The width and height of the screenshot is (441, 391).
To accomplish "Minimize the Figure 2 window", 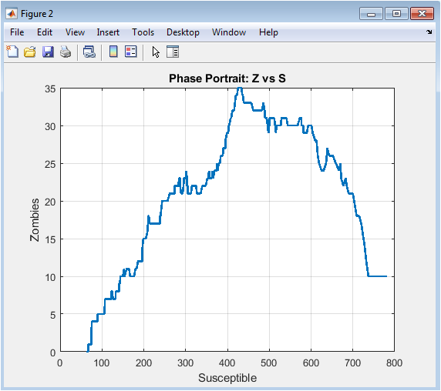I will click(371, 14).
